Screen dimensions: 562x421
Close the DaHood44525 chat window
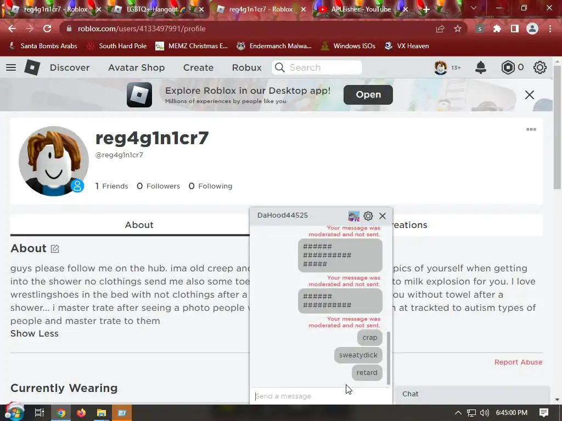tap(383, 216)
